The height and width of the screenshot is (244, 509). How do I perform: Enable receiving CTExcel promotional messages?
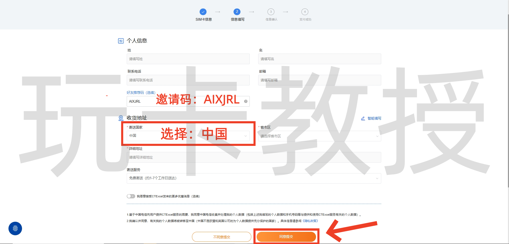point(130,196)
